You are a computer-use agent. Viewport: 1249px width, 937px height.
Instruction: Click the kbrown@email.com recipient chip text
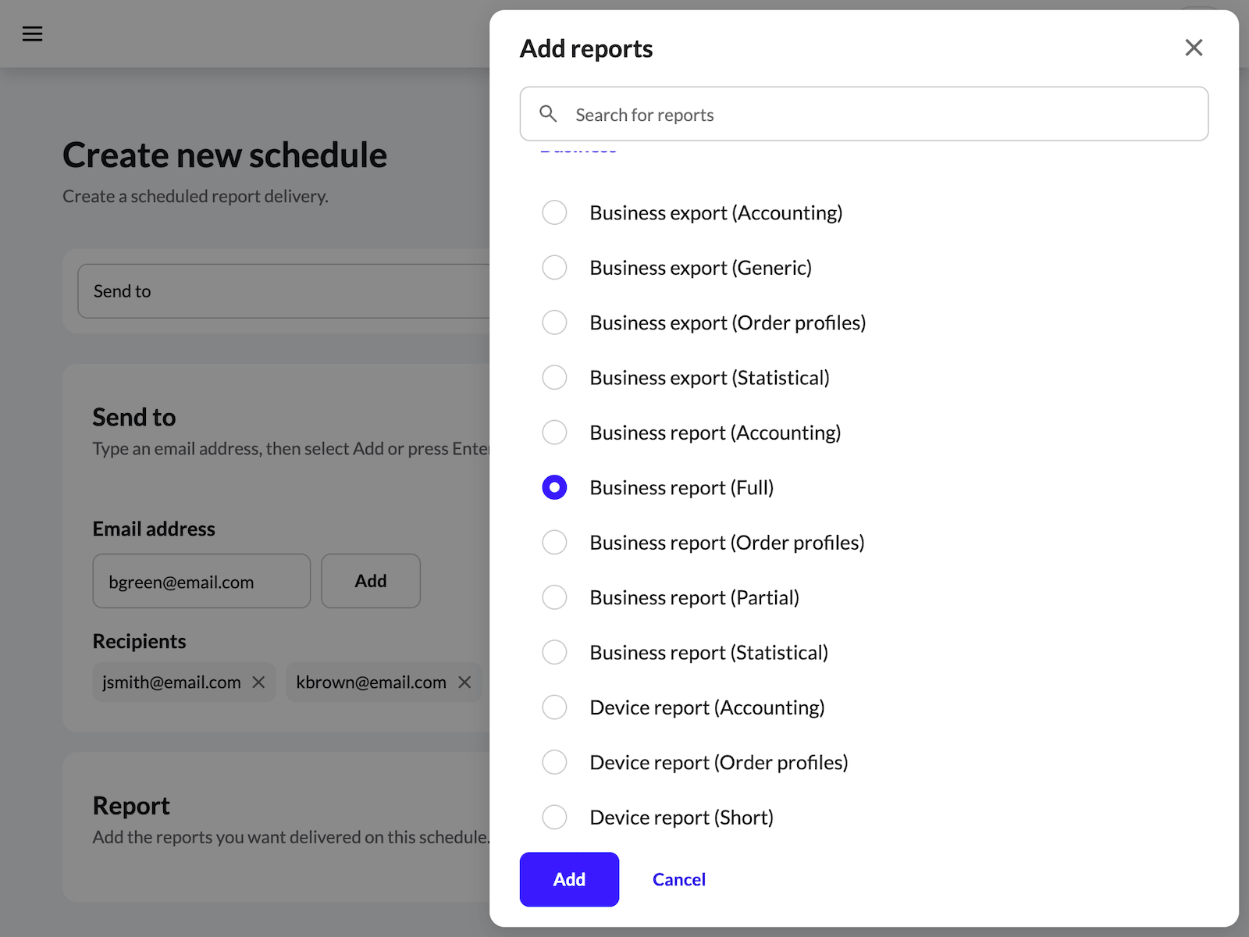pos(372,682)
